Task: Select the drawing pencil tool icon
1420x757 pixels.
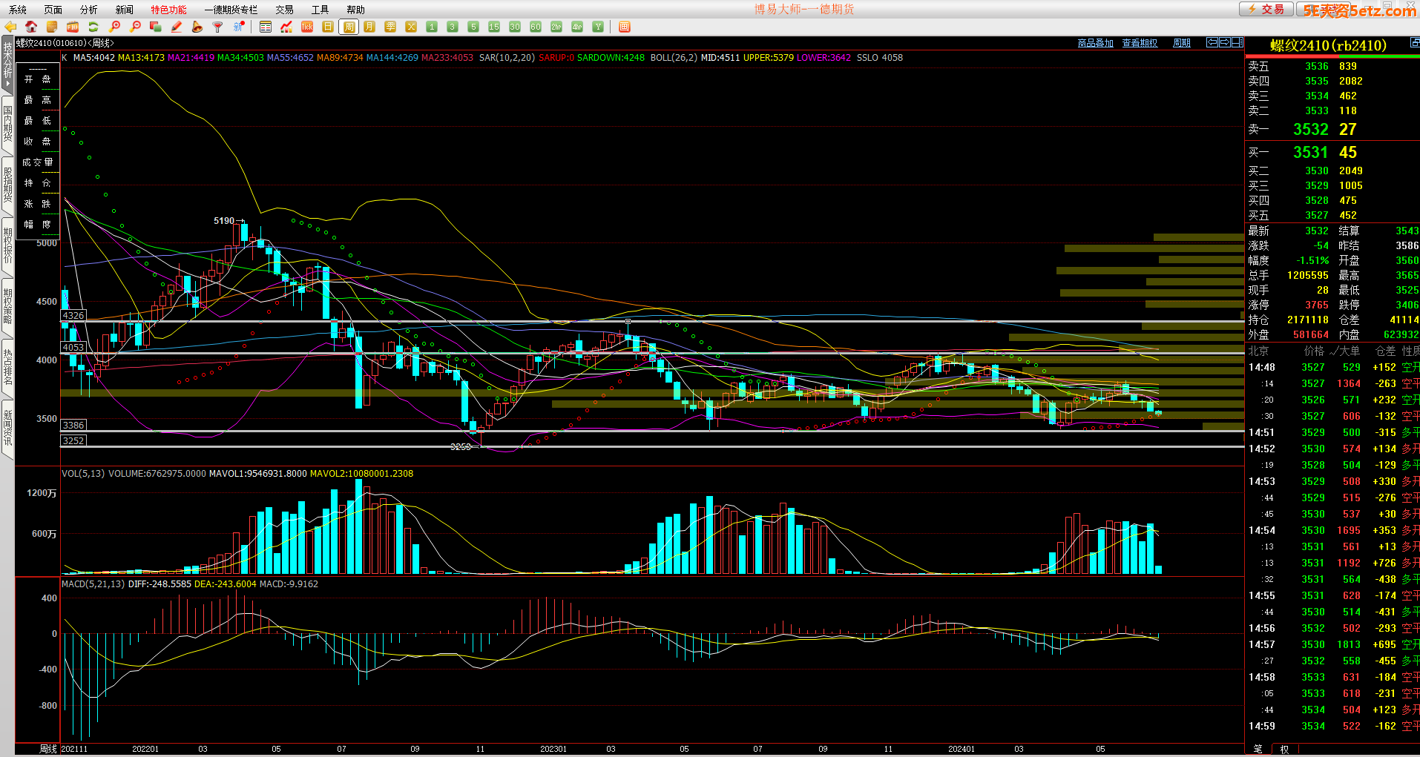Action: coord(177,27)
